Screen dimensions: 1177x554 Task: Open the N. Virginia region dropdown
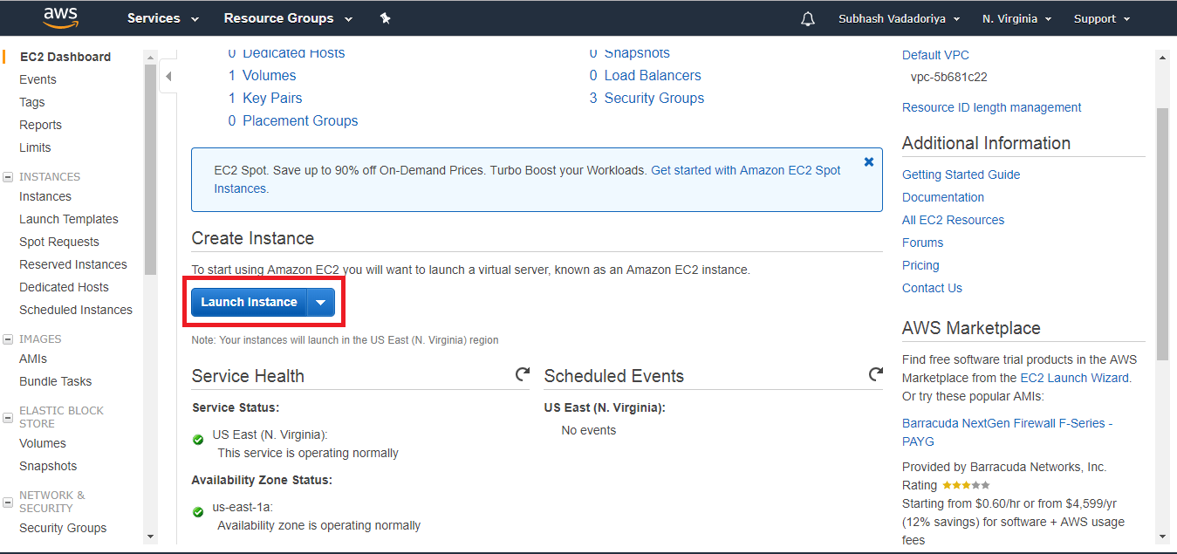point(1016,19)
